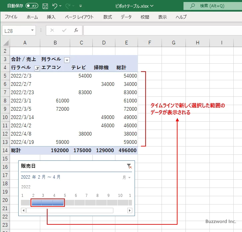Click the Insert Function fx icon
The height and width of the screenshot is (232, 242).
[76, 30]
